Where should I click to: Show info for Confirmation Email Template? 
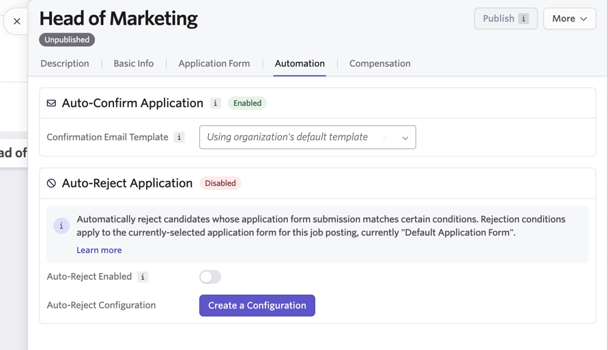point(179,137)
